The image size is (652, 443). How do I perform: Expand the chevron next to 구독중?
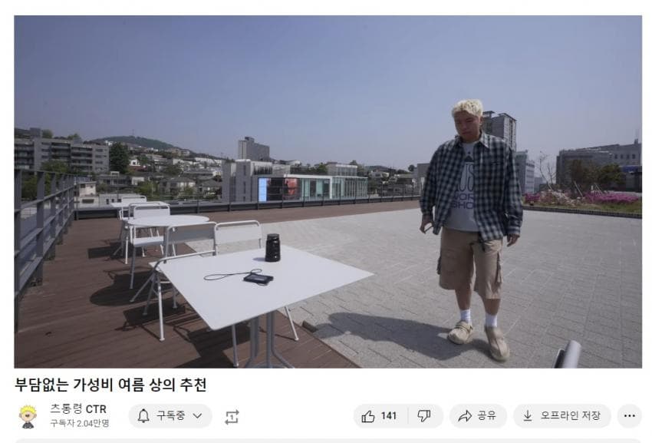197,415
